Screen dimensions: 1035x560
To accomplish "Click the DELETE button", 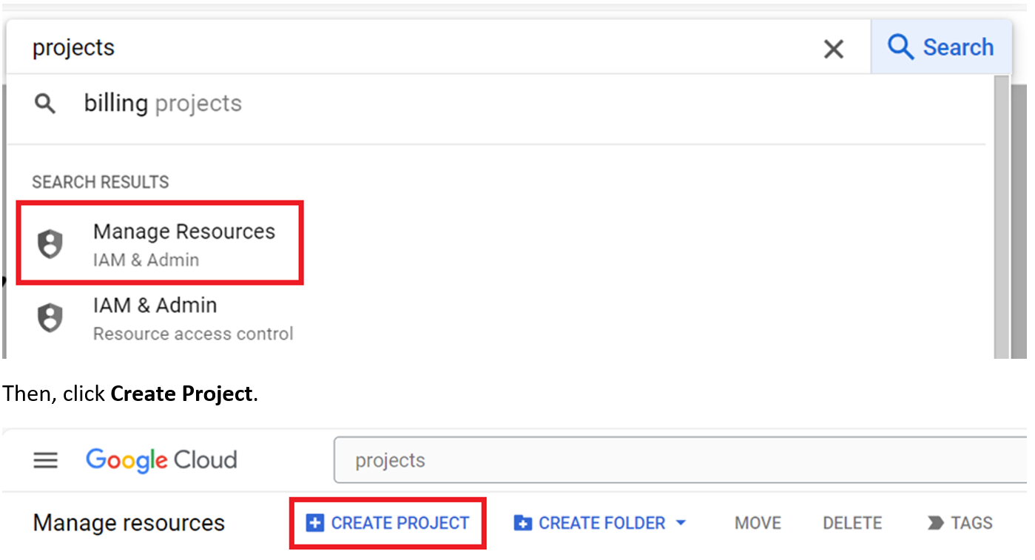I will (x=852, y=522).
